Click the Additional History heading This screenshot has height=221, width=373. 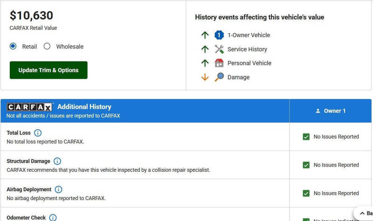pos(84,107)
